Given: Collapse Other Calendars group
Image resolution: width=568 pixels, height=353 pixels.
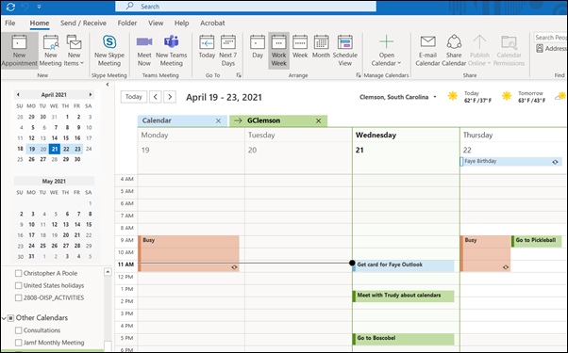Looking at the screenshot, I should click(x=4, y=318).
